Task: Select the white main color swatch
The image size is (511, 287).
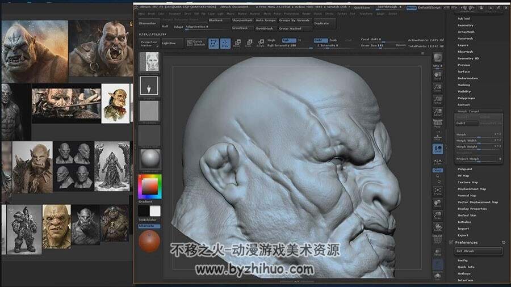Action: click(155, 211)
